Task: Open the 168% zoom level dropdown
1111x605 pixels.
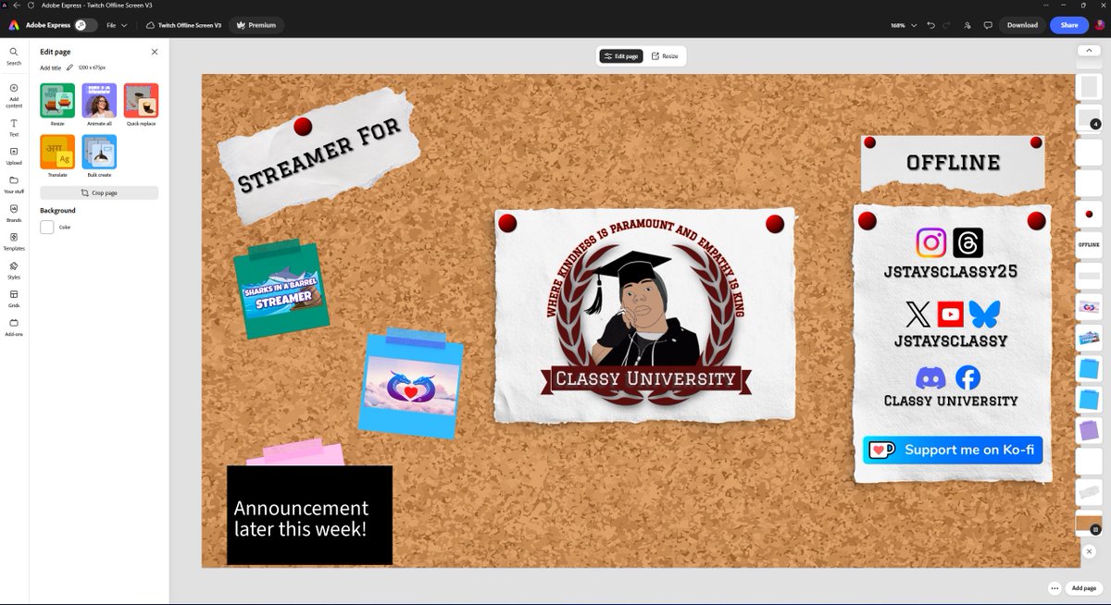Action: coord(904,25)
